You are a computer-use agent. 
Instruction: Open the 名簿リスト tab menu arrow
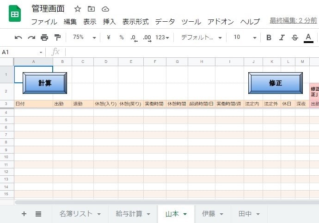99,214
